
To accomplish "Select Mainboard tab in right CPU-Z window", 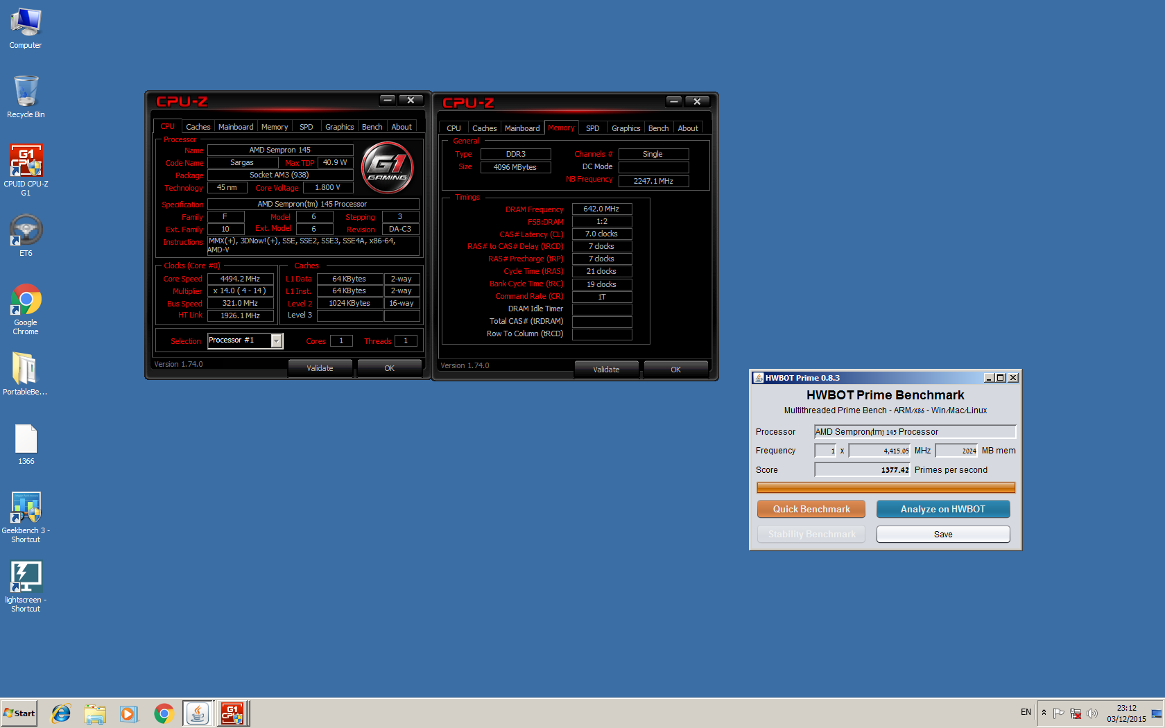I will (x=522, y=128).
